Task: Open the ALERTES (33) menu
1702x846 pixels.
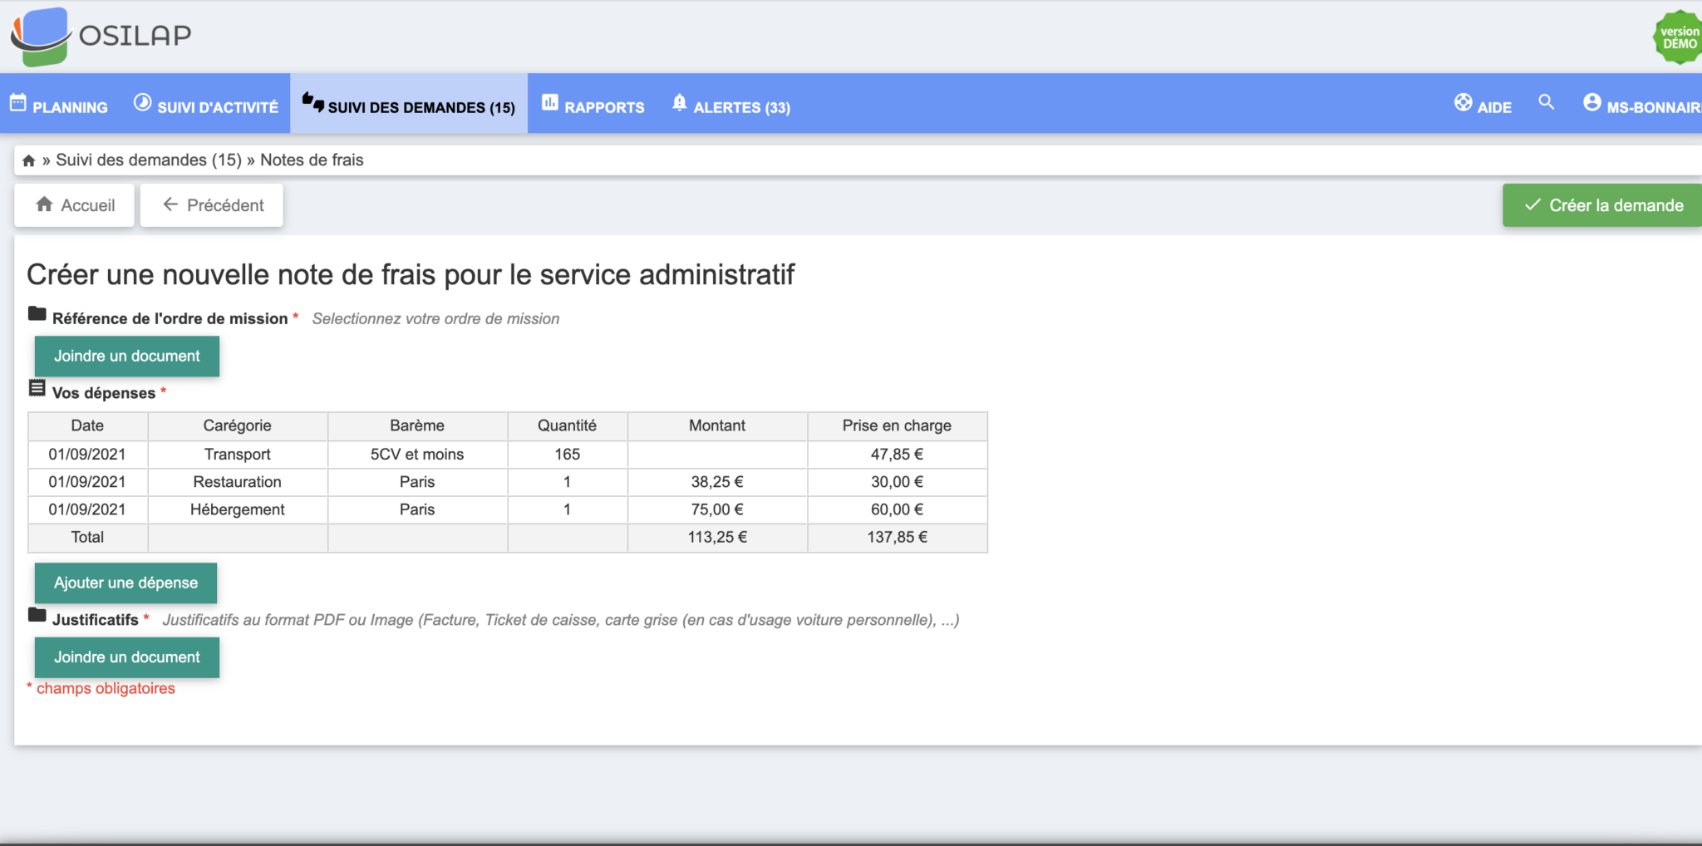Action: 731,104
